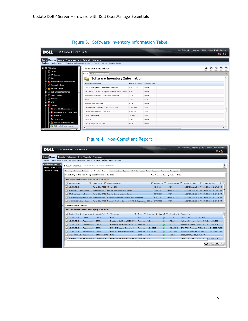Screen dimensions: 248x321
Task: Collapse the Catalog Section panel
Action: pyautogui.click(x=60, y=164)
